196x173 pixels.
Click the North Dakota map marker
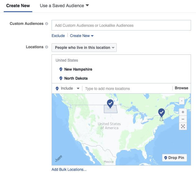[110, 104]
